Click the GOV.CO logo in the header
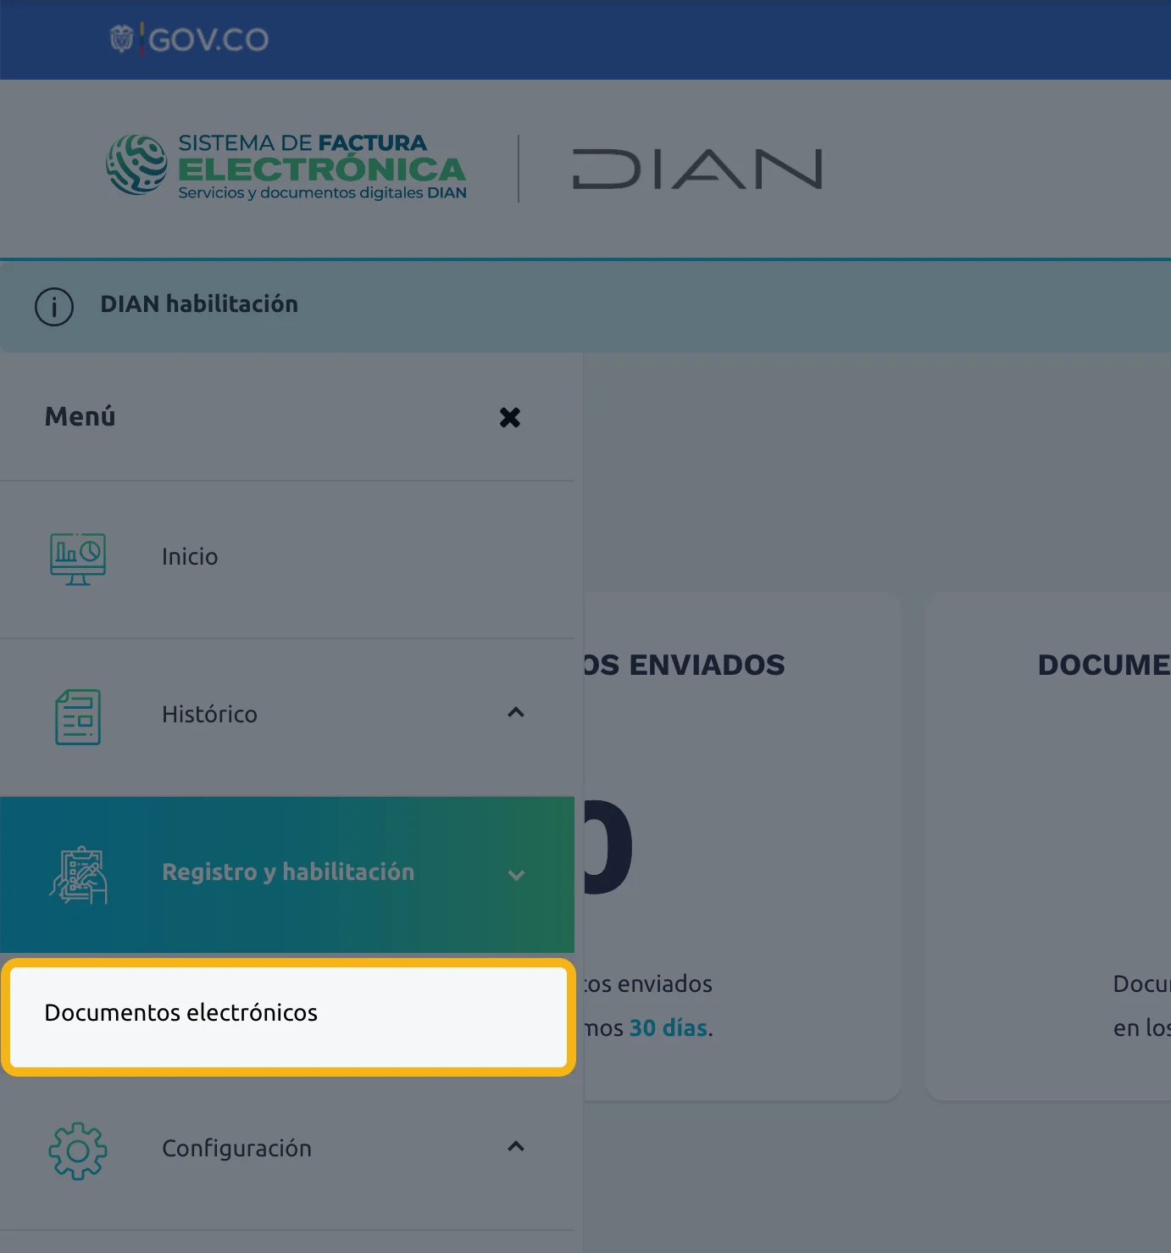The image size is (1171, 1253). (189, 39)
